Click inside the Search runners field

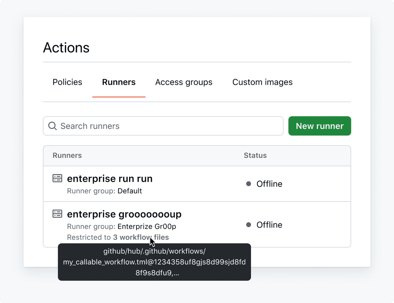pyautogui.click(x=146, y=126)
